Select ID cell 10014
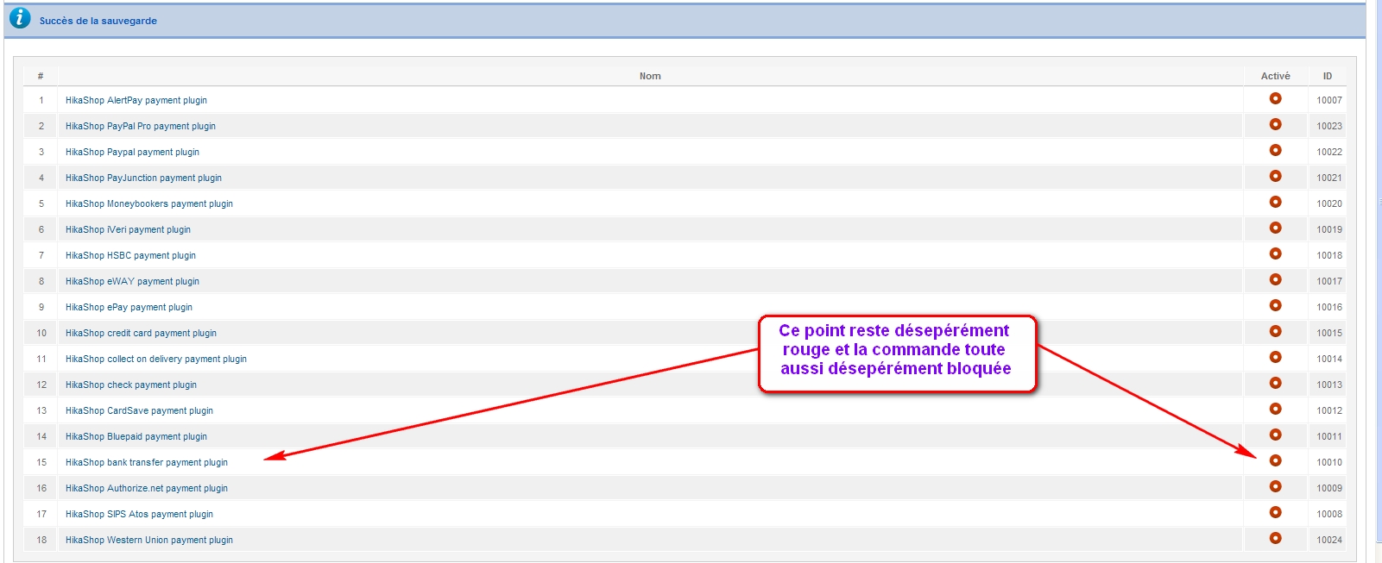Viewport: 1382px width, 563px height. [x=1329, y=360]
